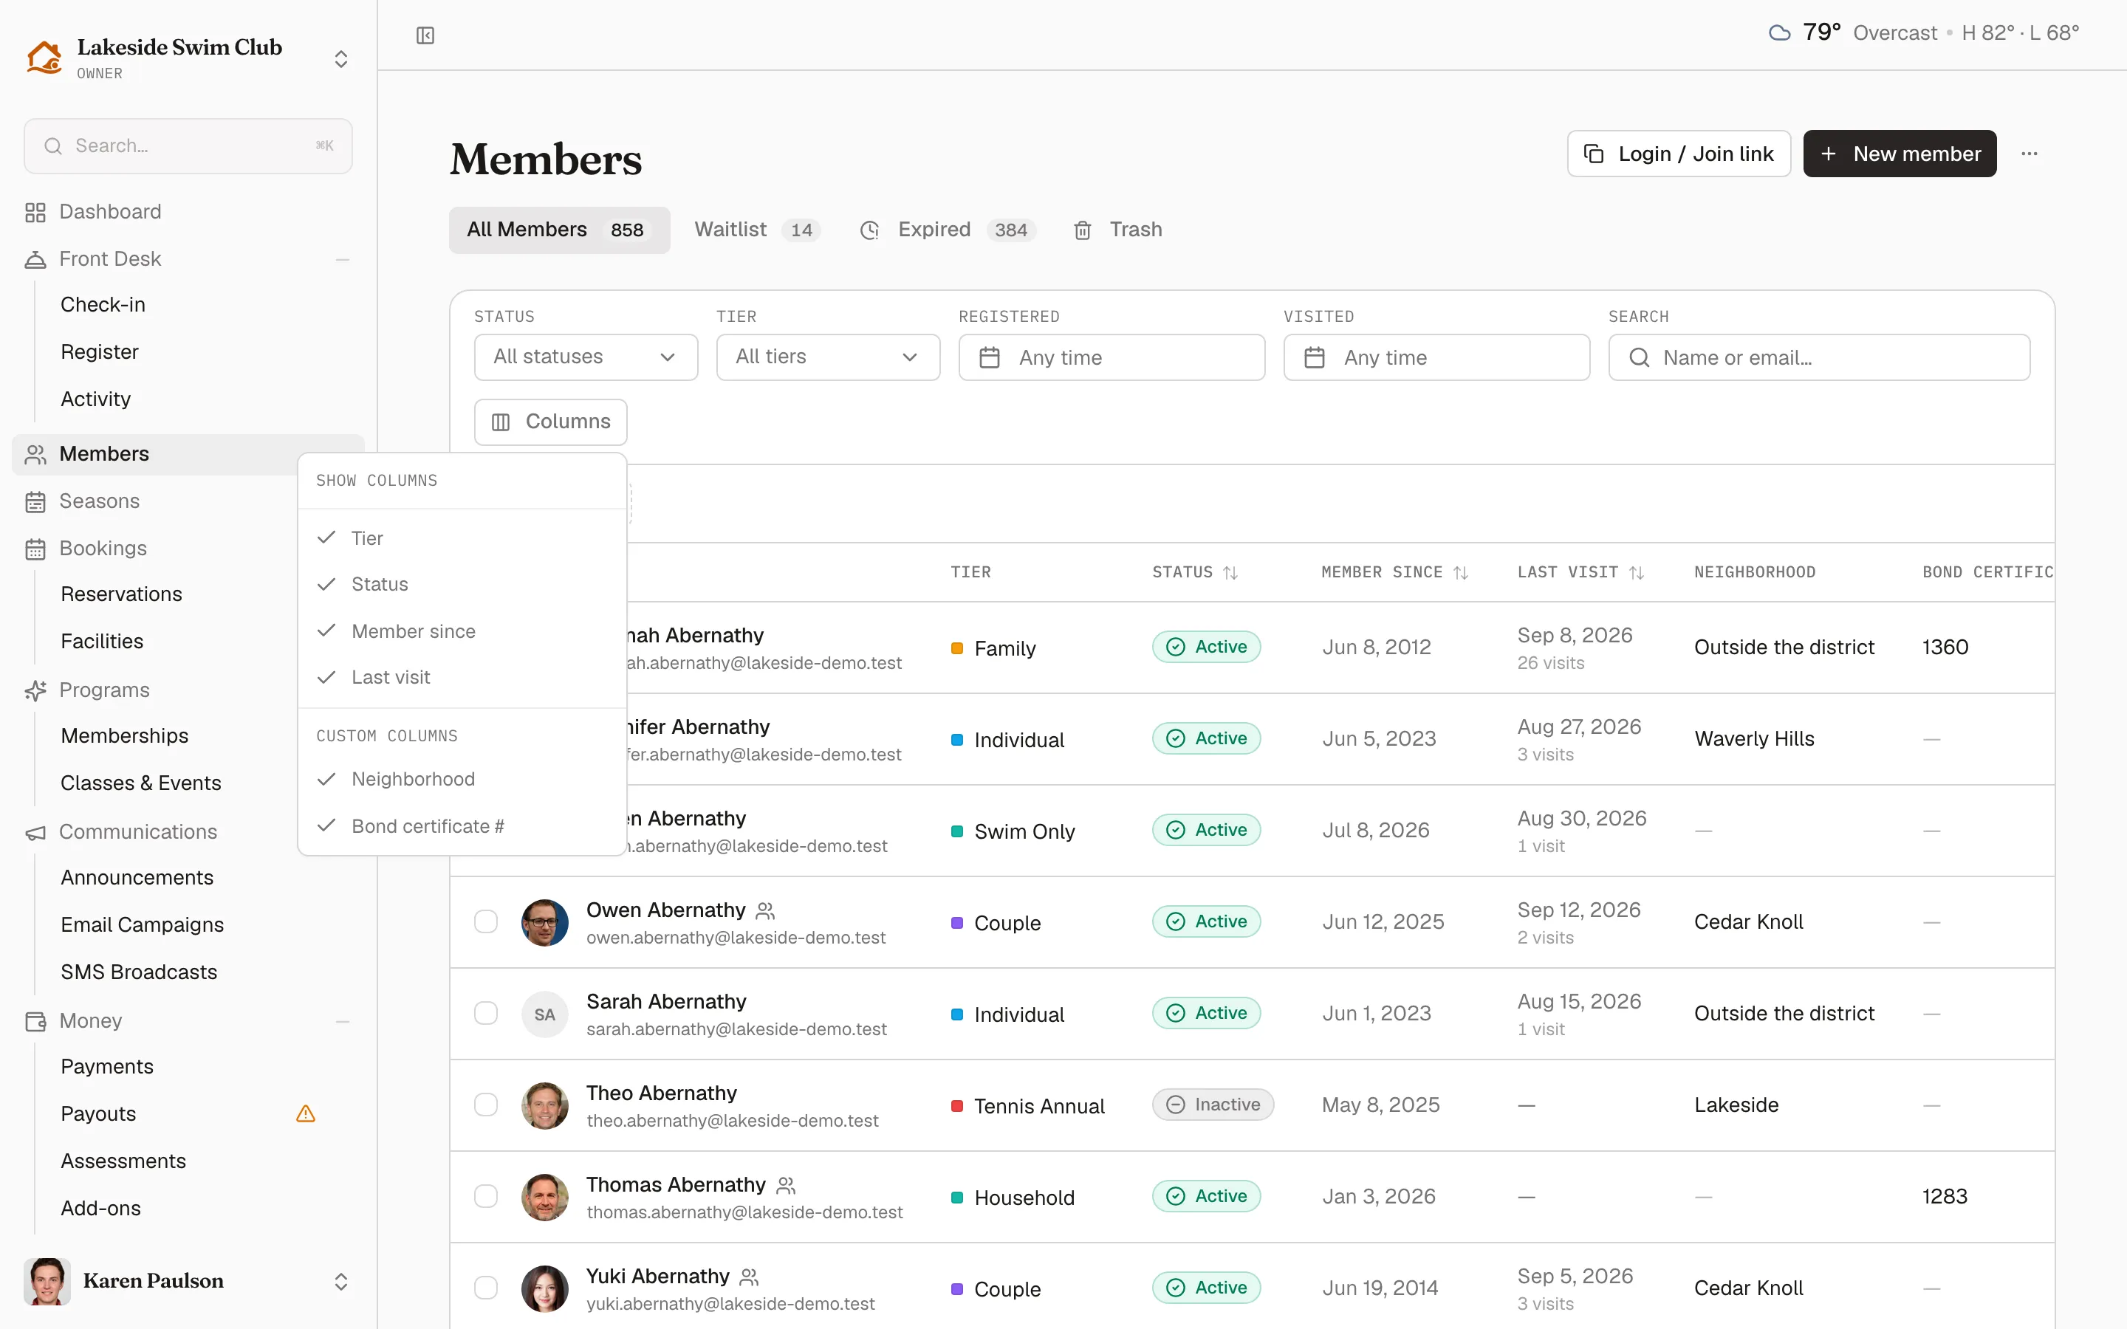Toggle the Bond certificate # column
Image resolution: width=2127 pixels, height=1329 pixels.
[x=462, y=826]
